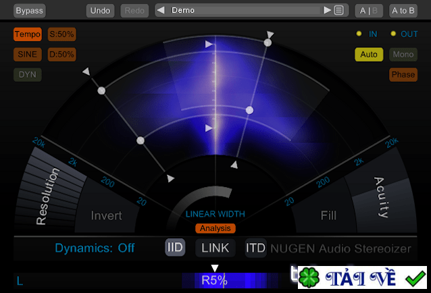Disable the Auto gain toggle
The height and width of the screenshot is (293, 431).
369,54
